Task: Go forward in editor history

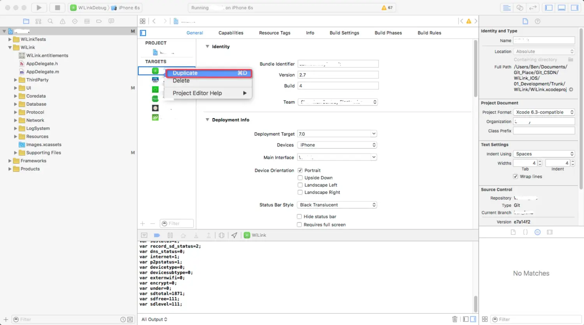Action: [165, 21]
